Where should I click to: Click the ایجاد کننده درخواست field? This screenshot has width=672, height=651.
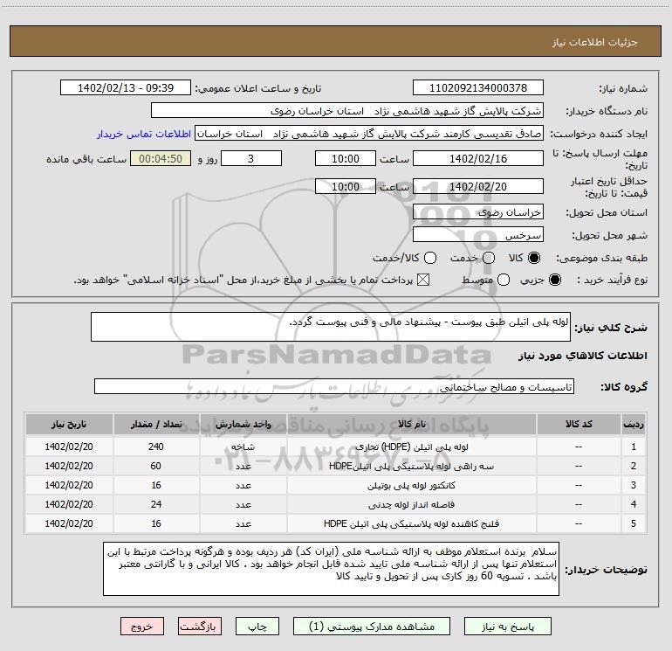369,134
